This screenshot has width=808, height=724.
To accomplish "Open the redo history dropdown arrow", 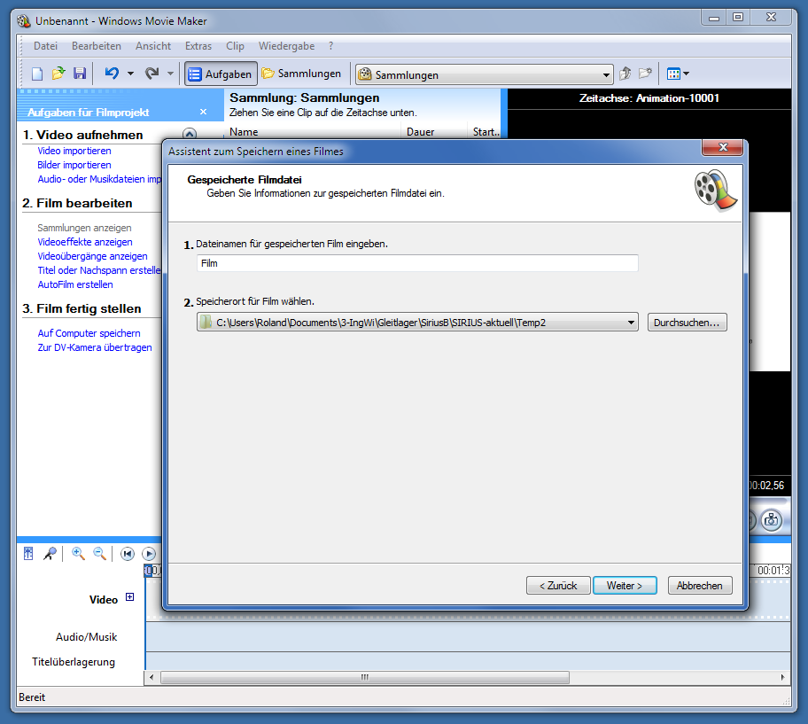I will click(170, 74).
